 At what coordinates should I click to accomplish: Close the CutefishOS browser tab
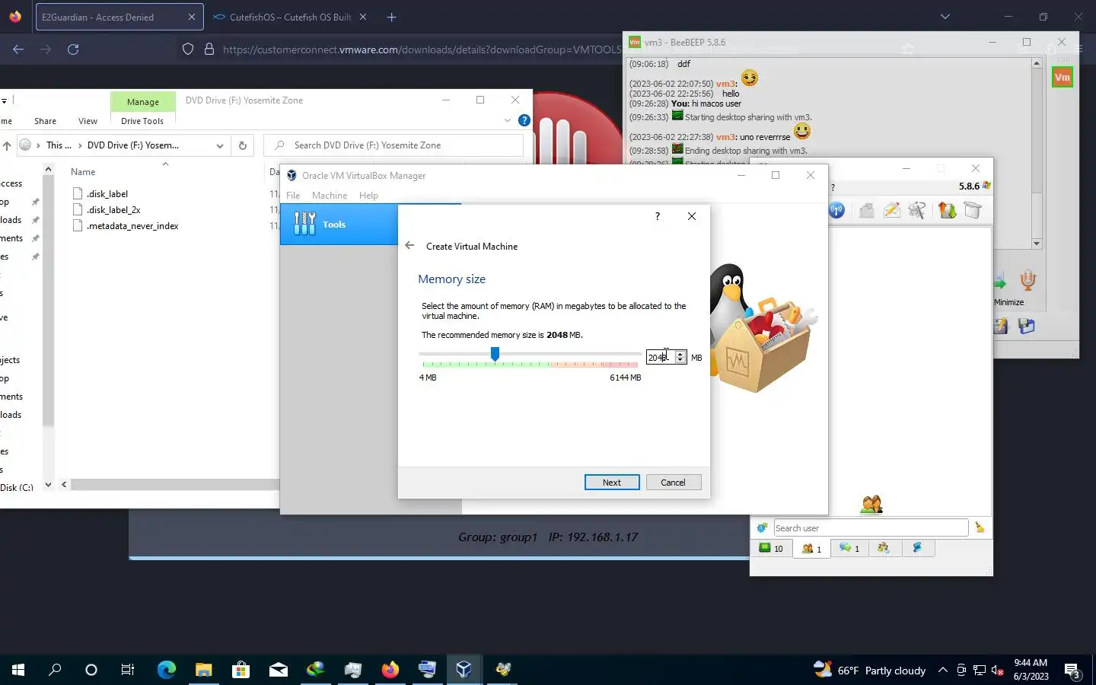point(363,17)
